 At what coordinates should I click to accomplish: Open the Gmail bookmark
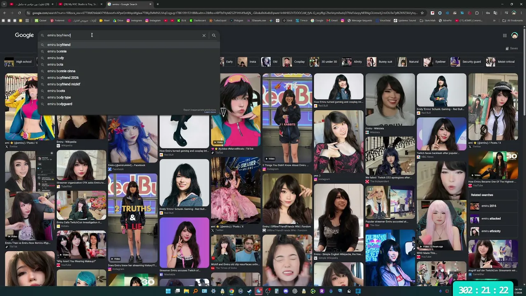[x=332, y=21]
